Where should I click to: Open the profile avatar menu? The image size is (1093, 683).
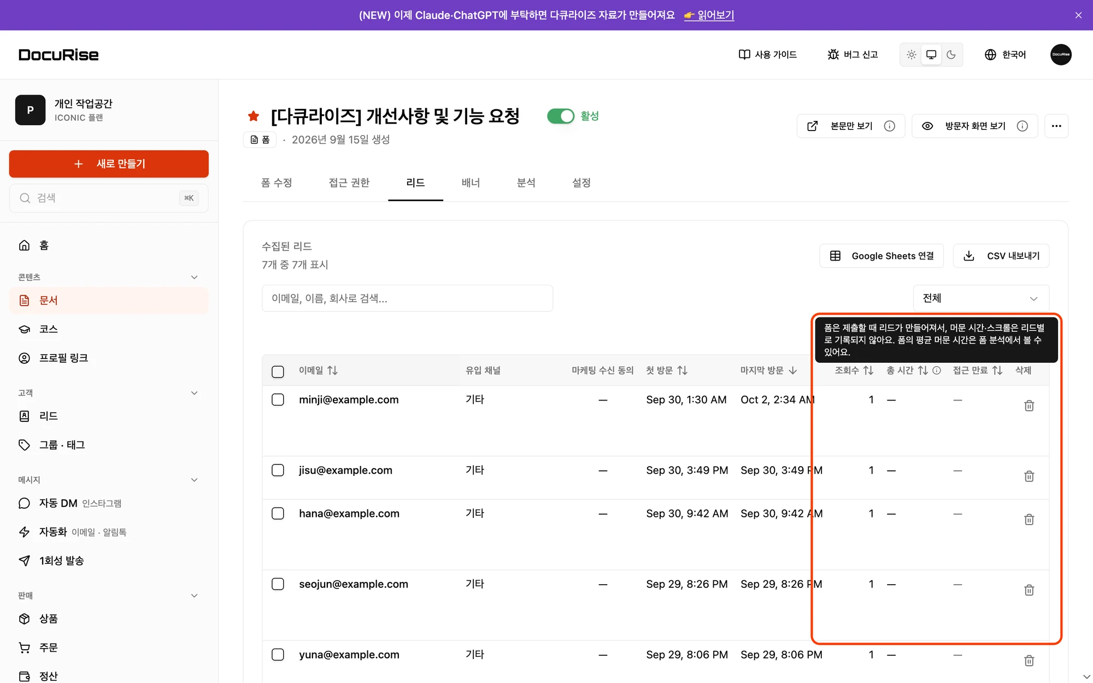point(1061,55)
